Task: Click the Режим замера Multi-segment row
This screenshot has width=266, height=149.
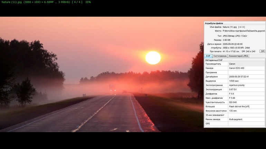Action: [x=235, y=119]
